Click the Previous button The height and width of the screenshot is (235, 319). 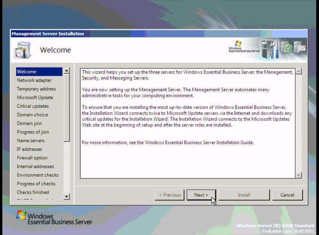click(170, 195)
